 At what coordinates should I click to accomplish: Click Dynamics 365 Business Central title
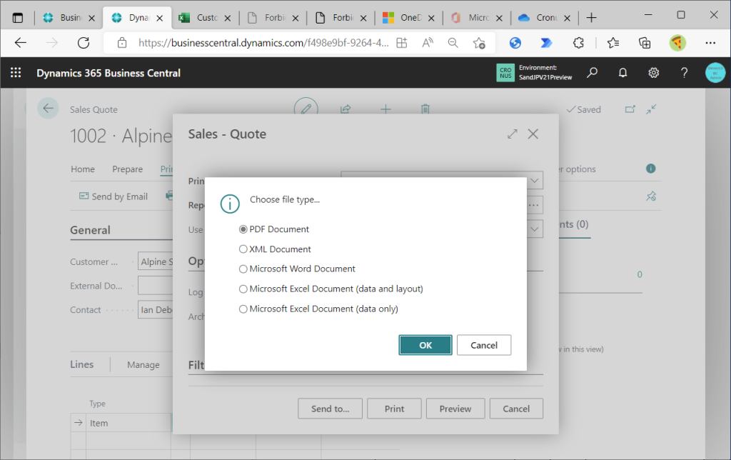tap(109, 74)
